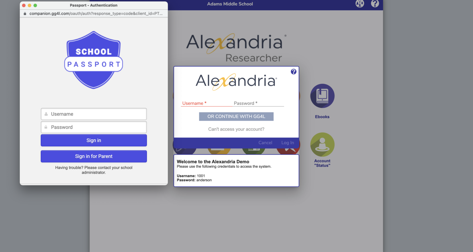This screenshot has height=252, width=473.
Task: Click the help question mark in top bar
Action: click(375, 4)
